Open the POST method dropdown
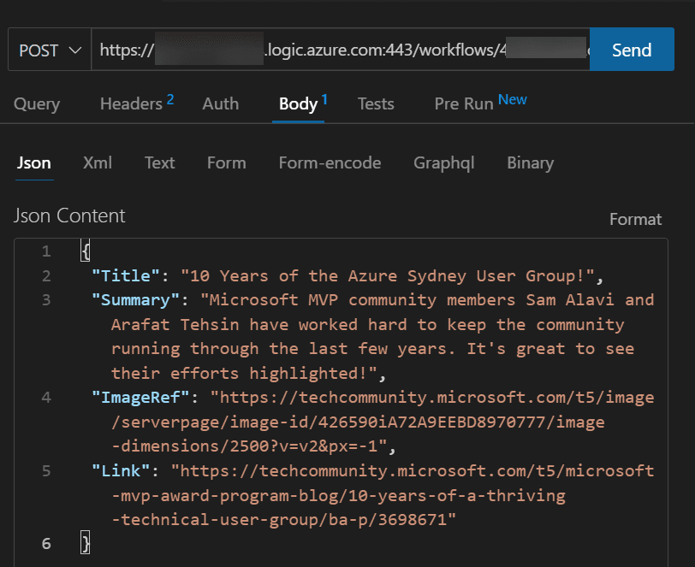 (x=50, y=50)
